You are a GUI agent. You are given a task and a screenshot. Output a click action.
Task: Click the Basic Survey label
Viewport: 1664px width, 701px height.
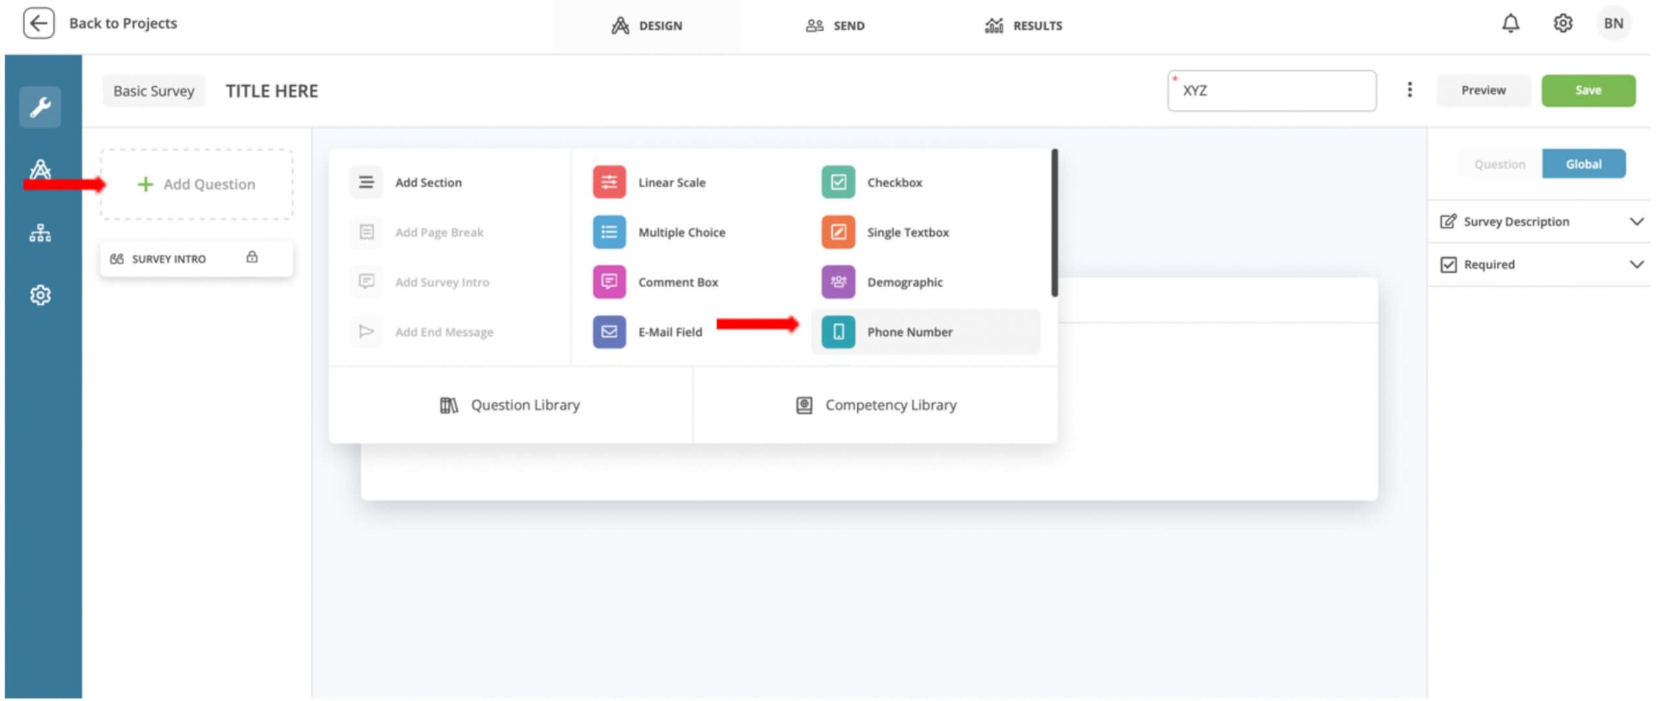(x=153, y=91)
